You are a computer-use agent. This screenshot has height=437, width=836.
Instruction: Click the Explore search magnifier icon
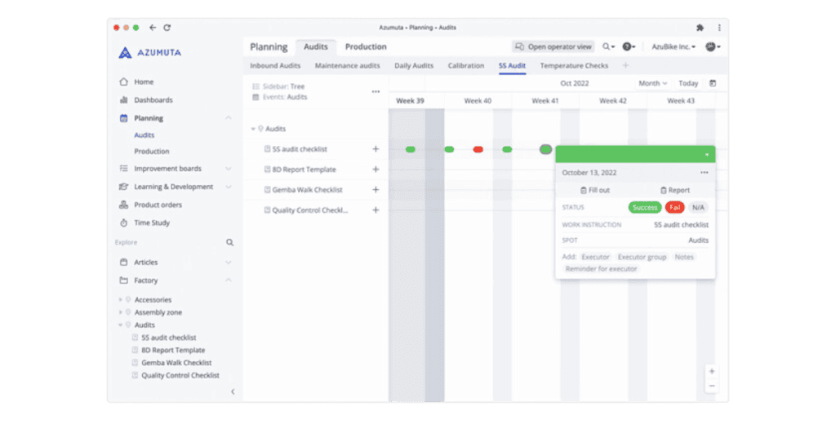[229, 243]
